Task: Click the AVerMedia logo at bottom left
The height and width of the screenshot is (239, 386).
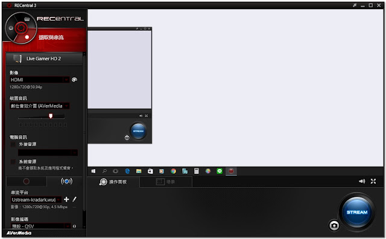Action: [x=19, y=233]
